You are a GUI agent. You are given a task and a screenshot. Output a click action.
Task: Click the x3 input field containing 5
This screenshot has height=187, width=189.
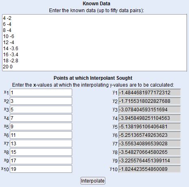pos(41,110)
